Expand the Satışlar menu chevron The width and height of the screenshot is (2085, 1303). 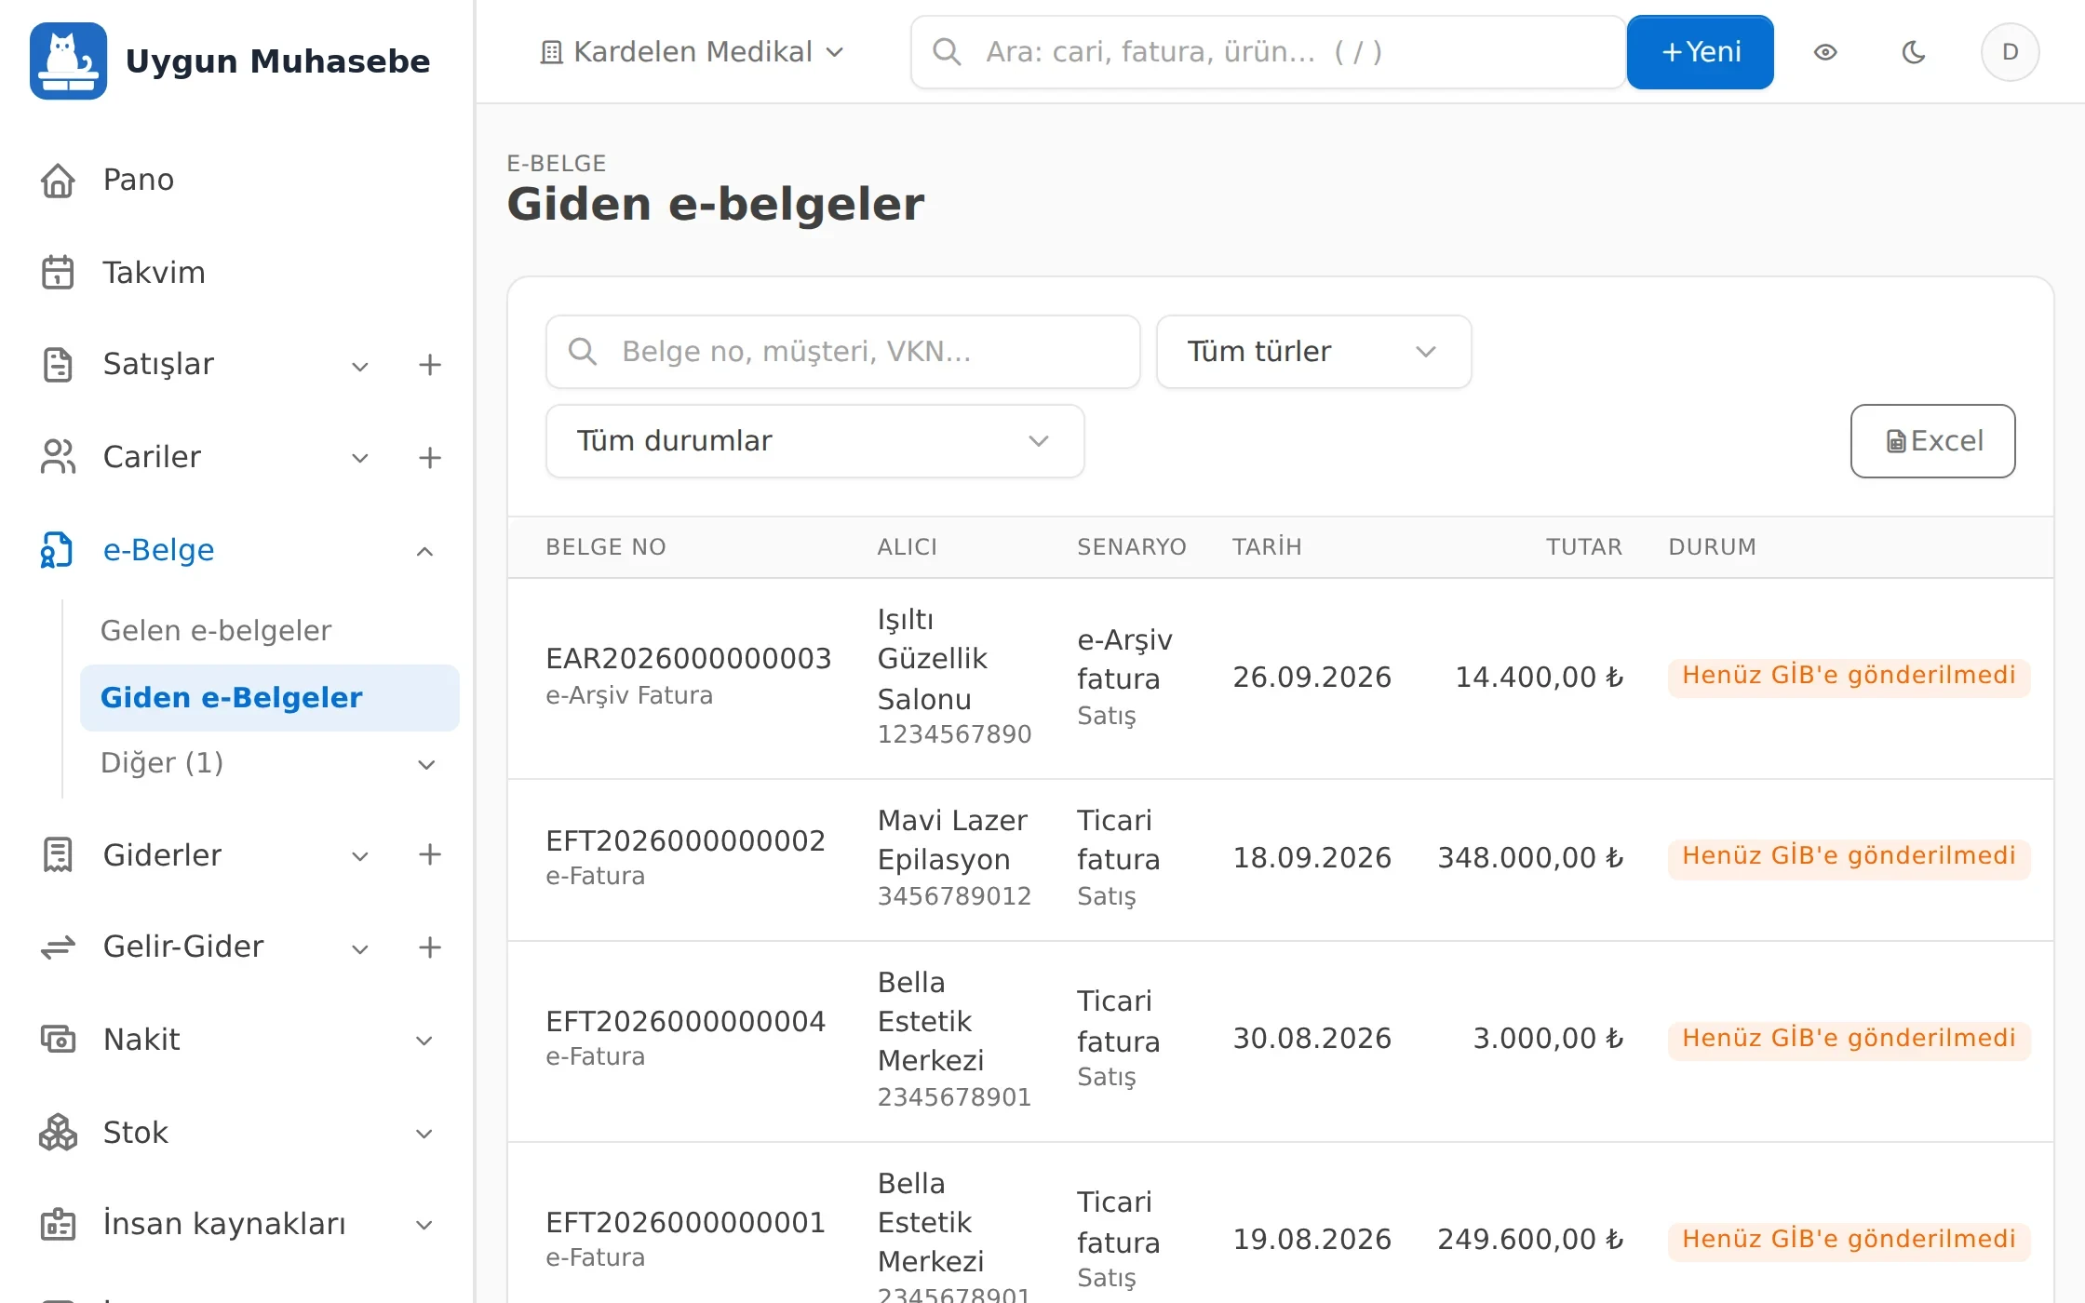(x=360, y=366)
